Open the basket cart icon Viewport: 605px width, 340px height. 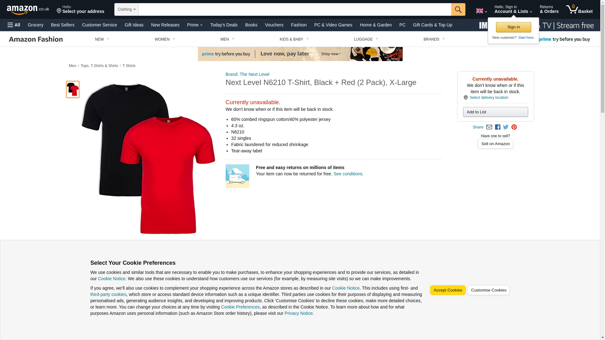click(x=579, y=9)
